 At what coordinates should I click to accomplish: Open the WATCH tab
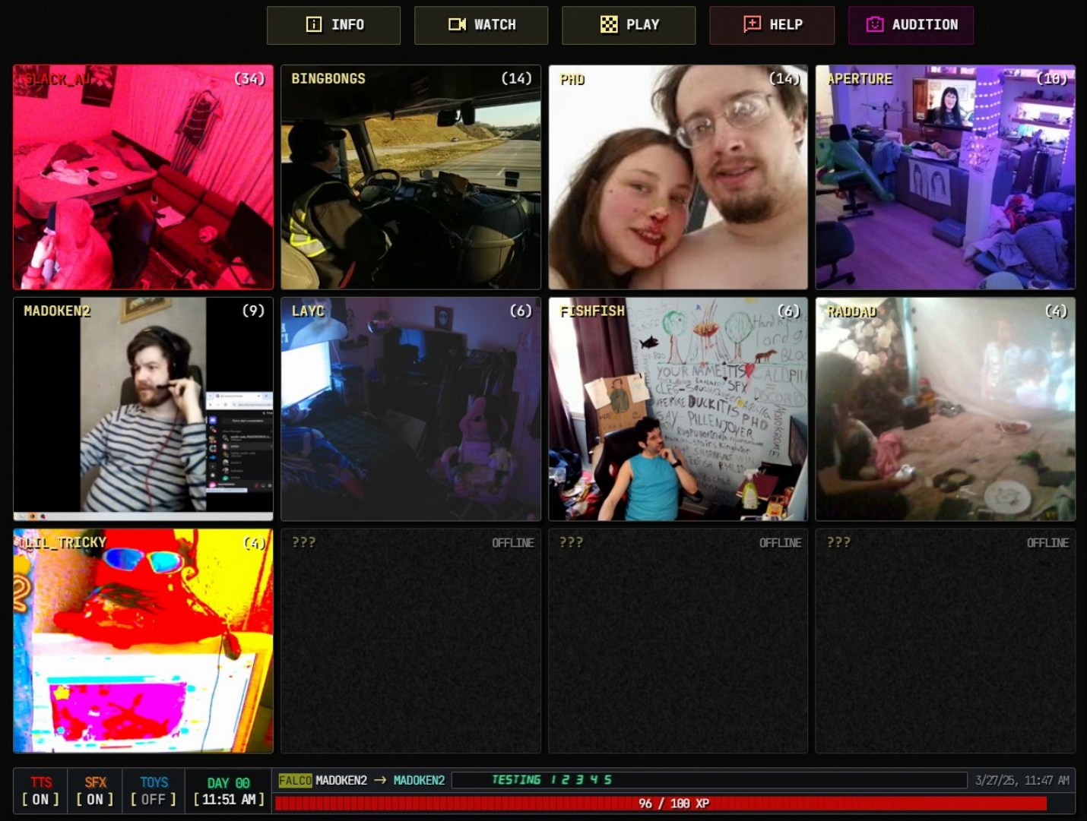click(x=481, y=25)
